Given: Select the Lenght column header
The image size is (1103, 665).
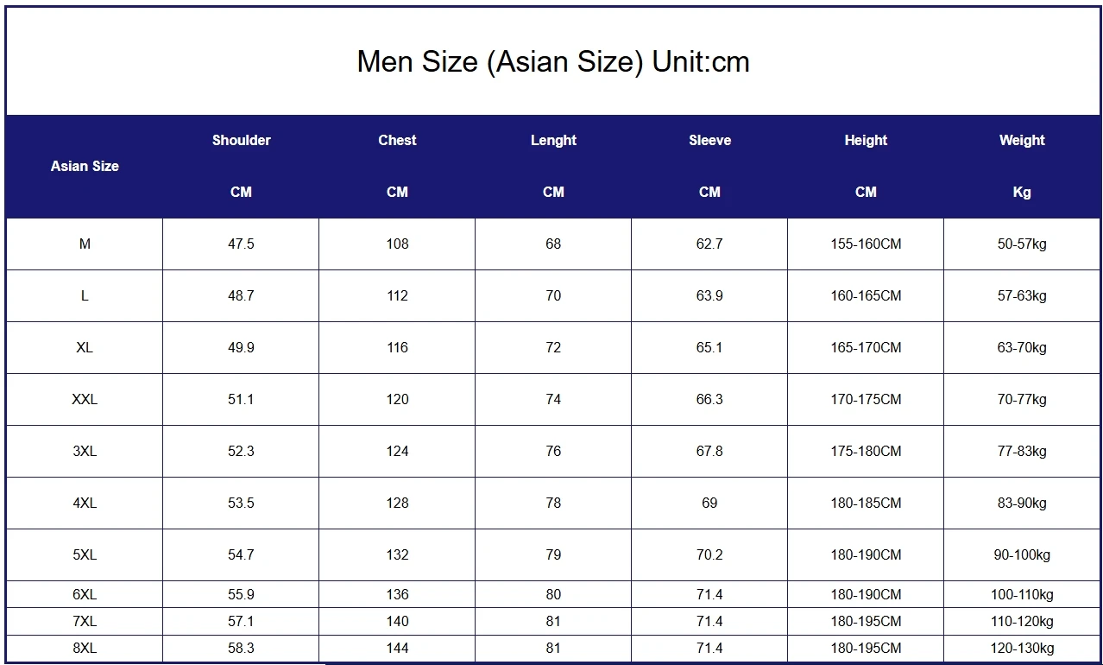Looking at the screenshot, I should tap(553, 140).
